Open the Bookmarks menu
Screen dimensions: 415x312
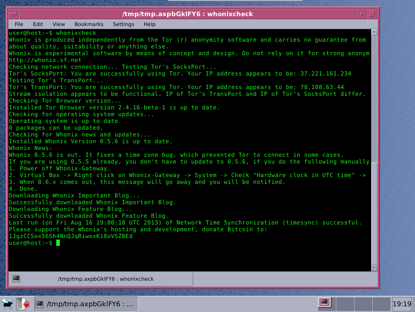[x=89, y=24]
